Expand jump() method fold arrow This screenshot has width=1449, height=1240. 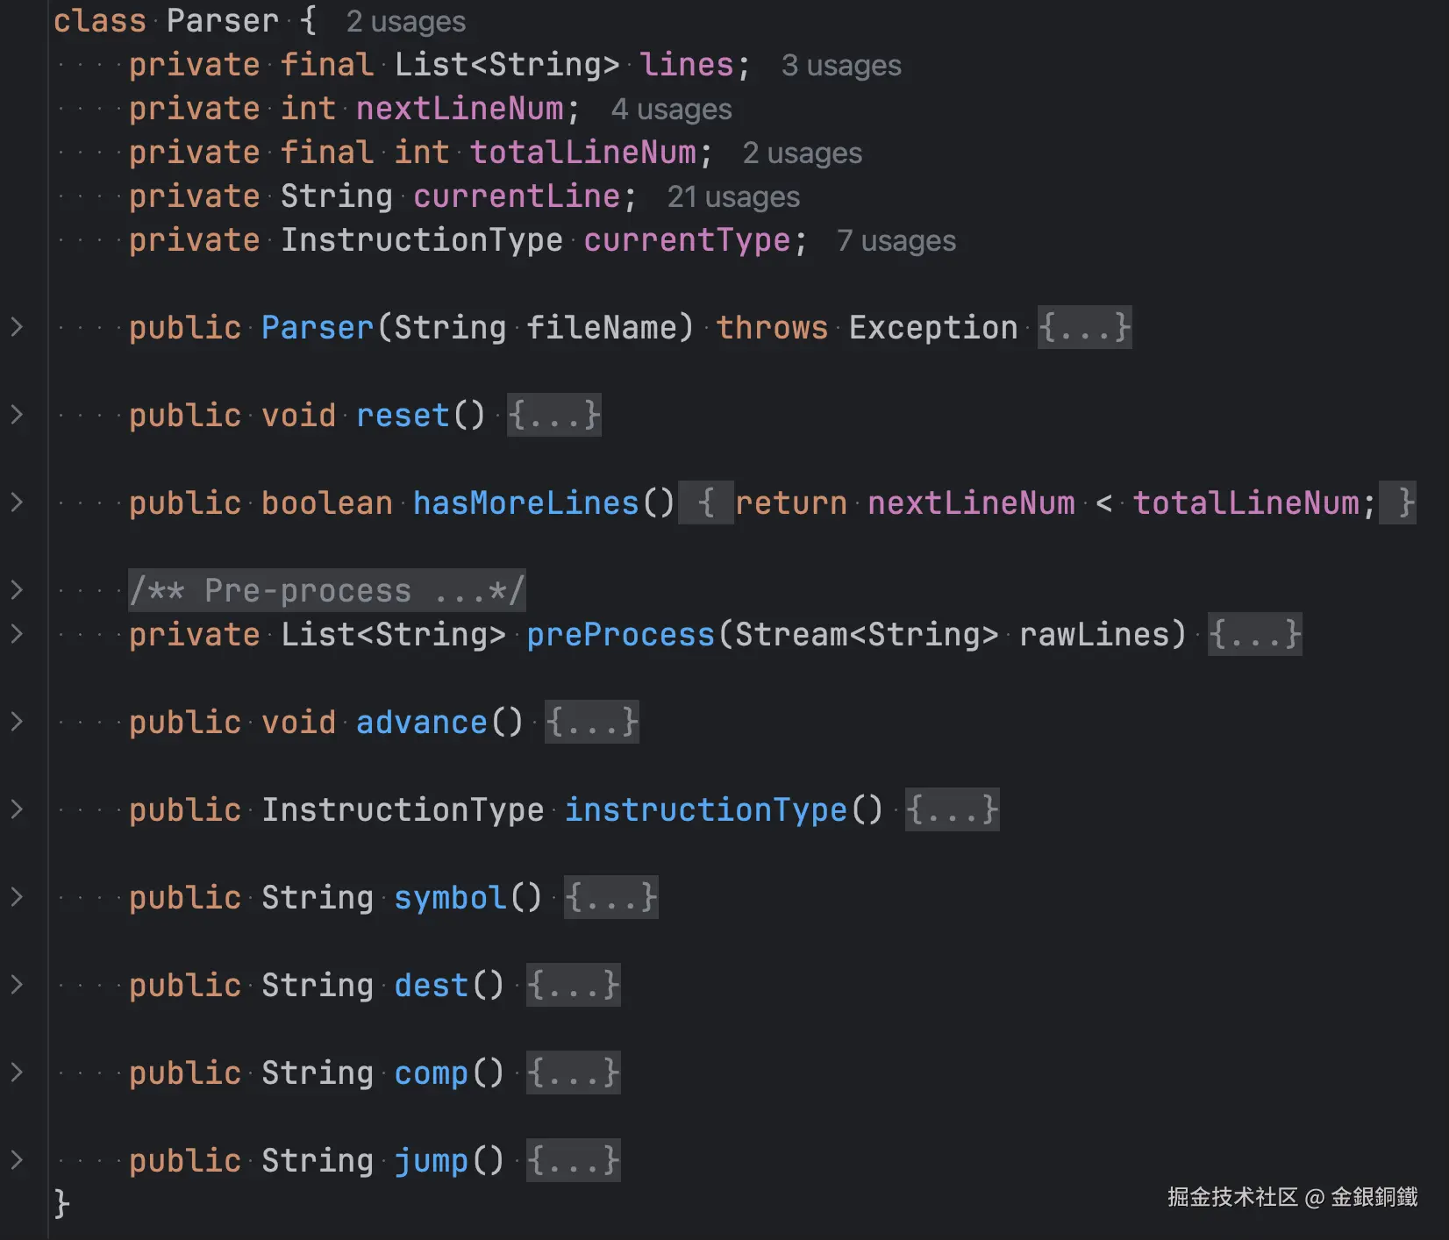pyautogui.click(x=17, y=1160)
